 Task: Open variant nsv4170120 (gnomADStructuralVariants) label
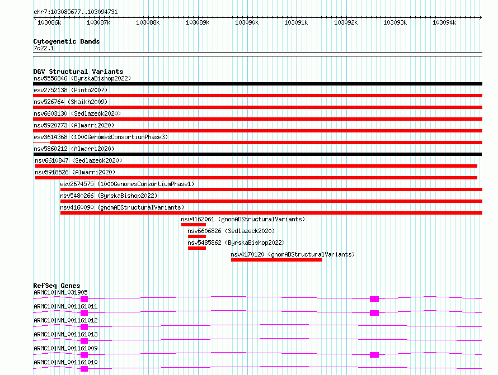click(293, 254)
